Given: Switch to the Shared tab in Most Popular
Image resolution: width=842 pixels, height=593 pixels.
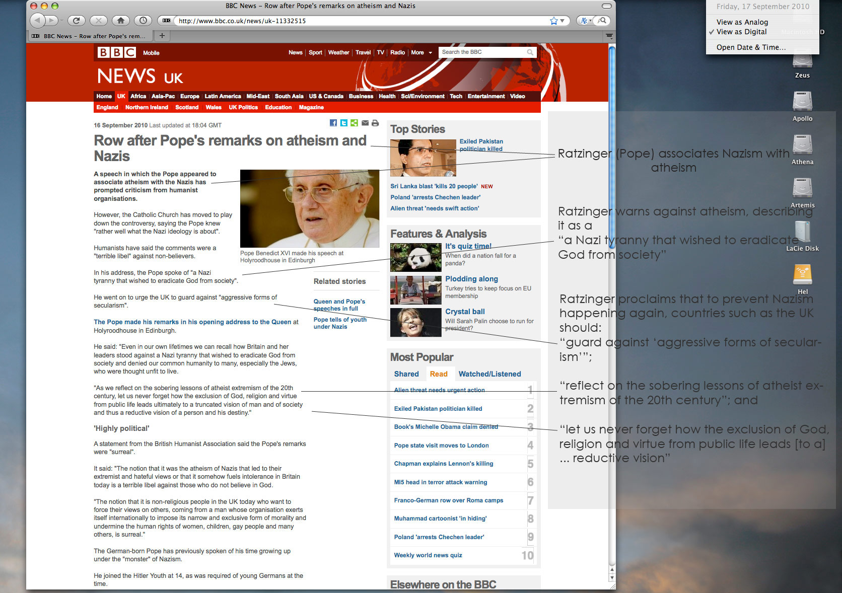Looking at the screenshot, I should pos(406,374).
